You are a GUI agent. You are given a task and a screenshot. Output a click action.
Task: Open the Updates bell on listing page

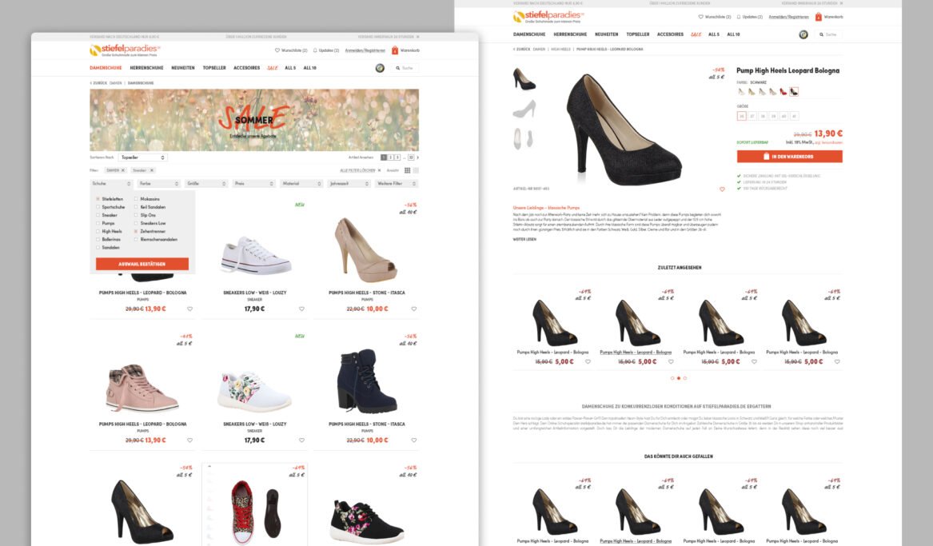click(x=316, y=50)
